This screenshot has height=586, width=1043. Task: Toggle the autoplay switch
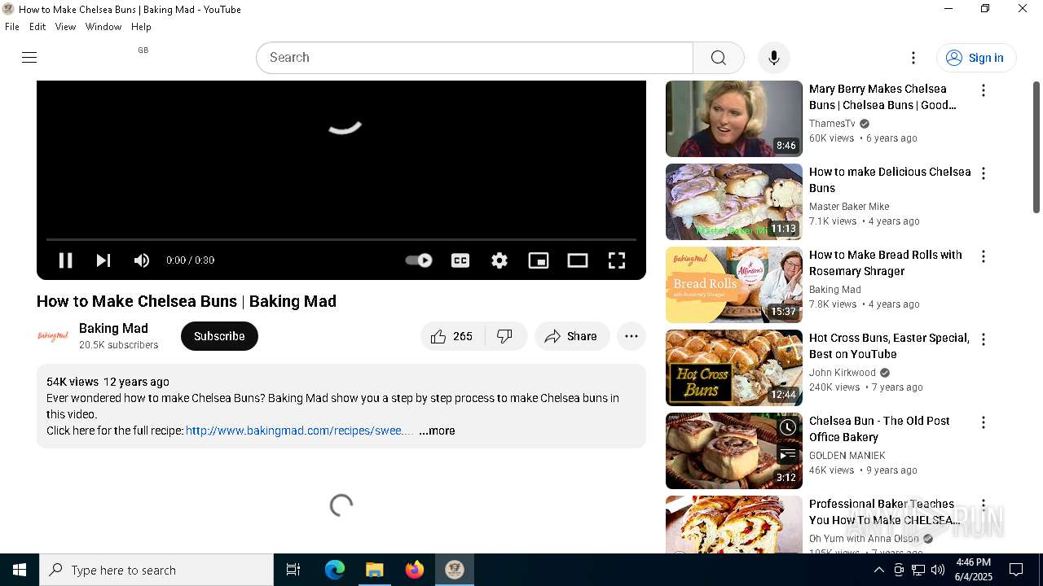(419, 260)
